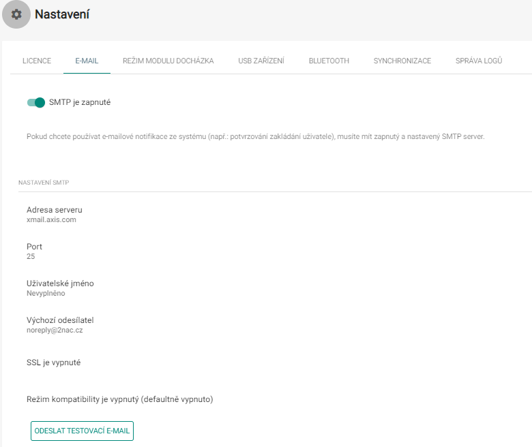Go to the BLUETOOTH tab

[x=329, y=61]
